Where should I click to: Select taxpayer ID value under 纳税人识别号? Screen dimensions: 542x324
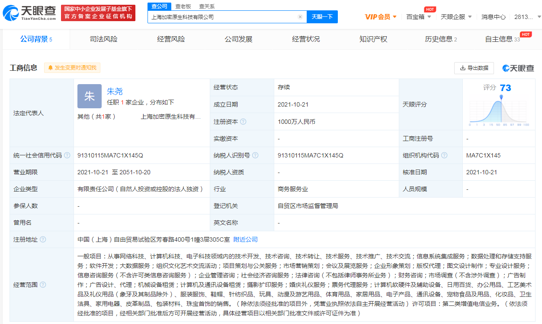pos(310,155)
